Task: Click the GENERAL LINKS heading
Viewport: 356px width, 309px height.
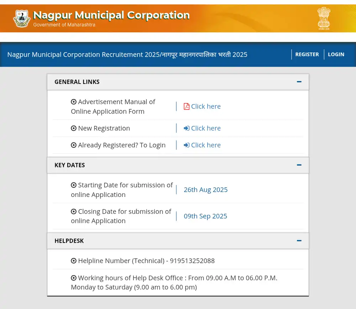Action: point(77,82)
